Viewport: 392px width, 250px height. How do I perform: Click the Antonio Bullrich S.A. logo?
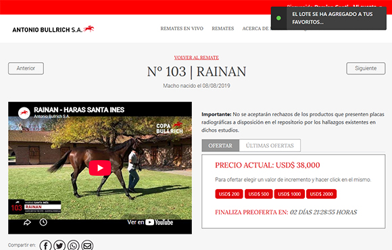point(53,29)
